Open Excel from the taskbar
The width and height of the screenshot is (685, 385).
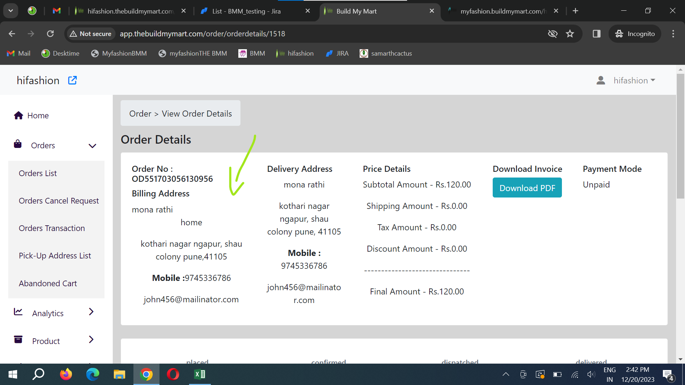[199, 374]
